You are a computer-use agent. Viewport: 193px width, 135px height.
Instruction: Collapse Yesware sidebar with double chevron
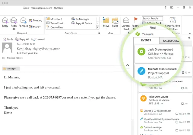pyautogui.click(x=189, y=38)
